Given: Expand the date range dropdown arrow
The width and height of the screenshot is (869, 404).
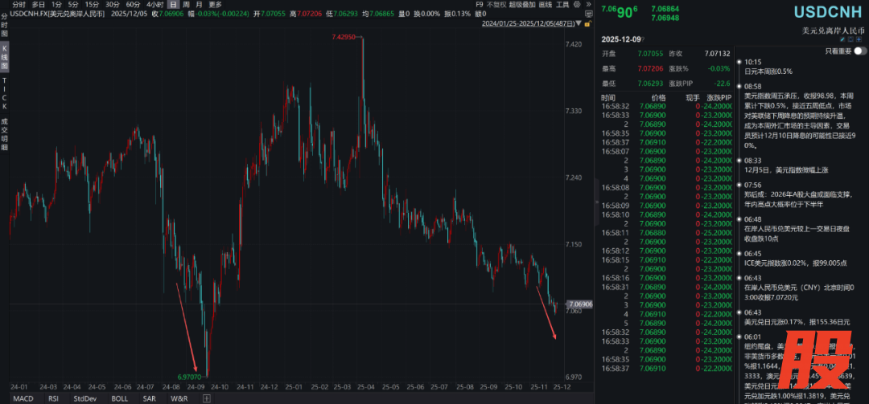Looking at the screenshot, I should click(579, 23).
